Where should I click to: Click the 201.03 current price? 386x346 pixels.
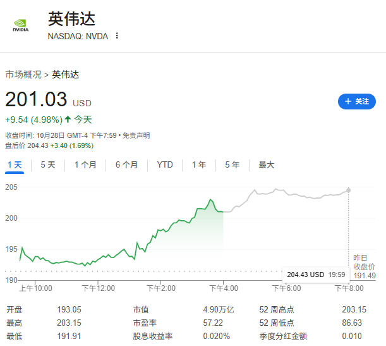[x=36, y=99]
